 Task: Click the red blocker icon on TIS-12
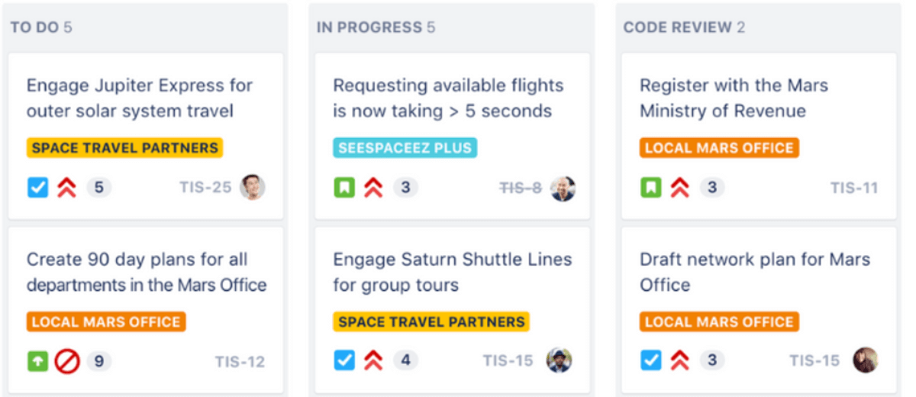(x=67, y=361)
